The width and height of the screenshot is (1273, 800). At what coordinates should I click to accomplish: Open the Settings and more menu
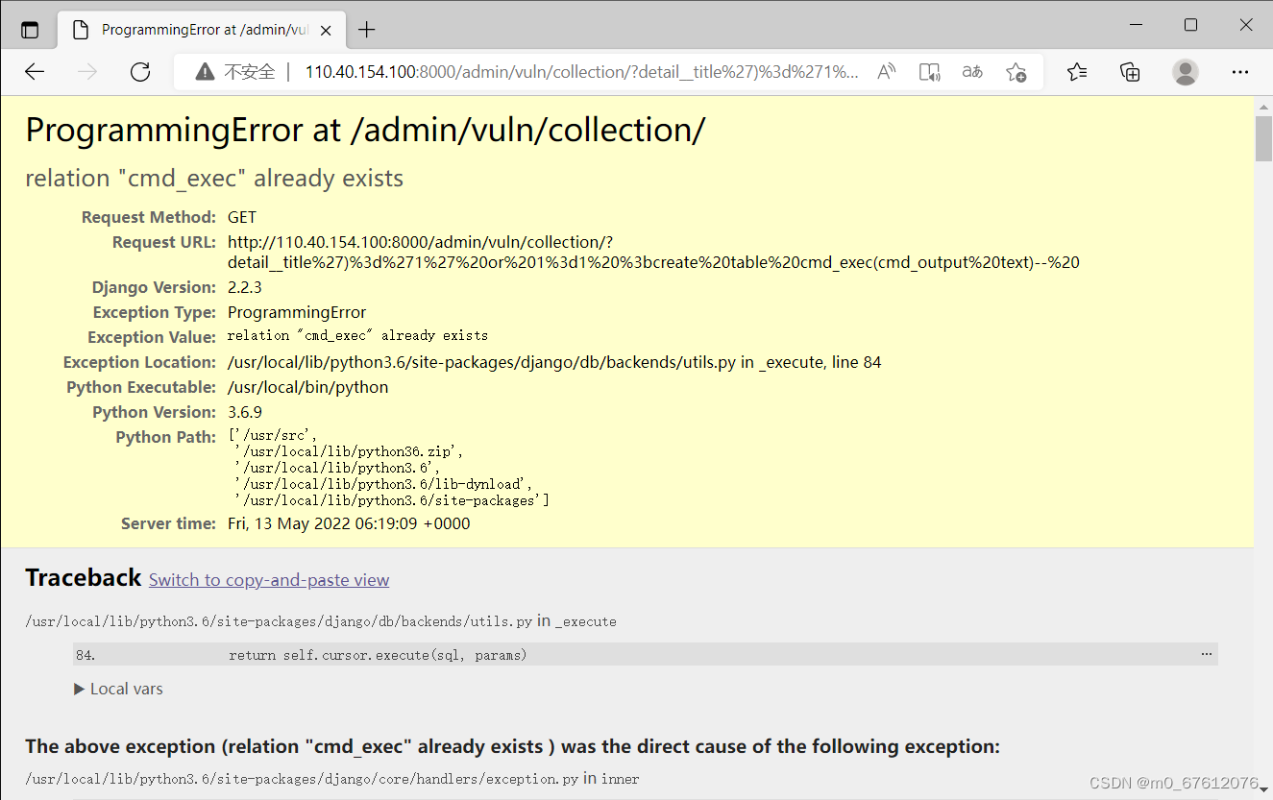[1240, 71]
